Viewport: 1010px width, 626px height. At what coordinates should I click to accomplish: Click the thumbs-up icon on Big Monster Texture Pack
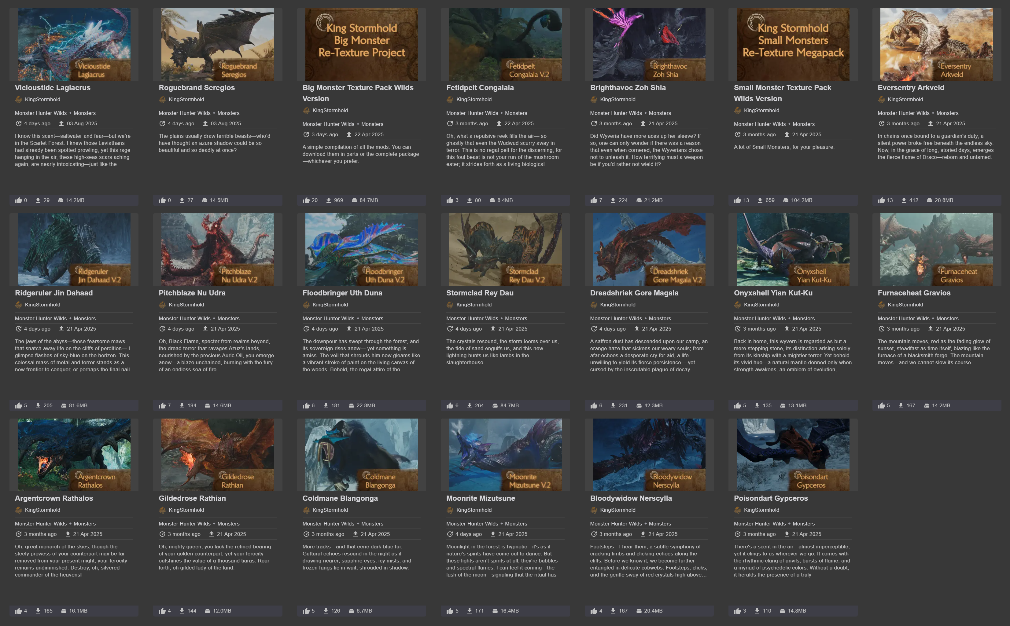(x=306, y=200)
